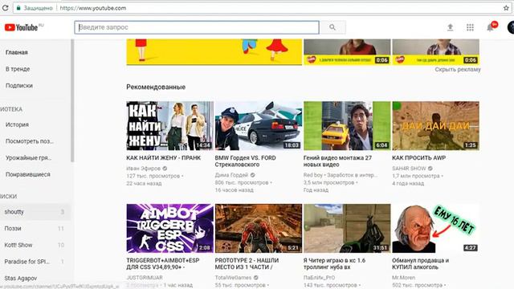Open 'Ему 16 лет' video thumbnail
The height and width of the screenshot is (289, 514).
click(435, 228)
